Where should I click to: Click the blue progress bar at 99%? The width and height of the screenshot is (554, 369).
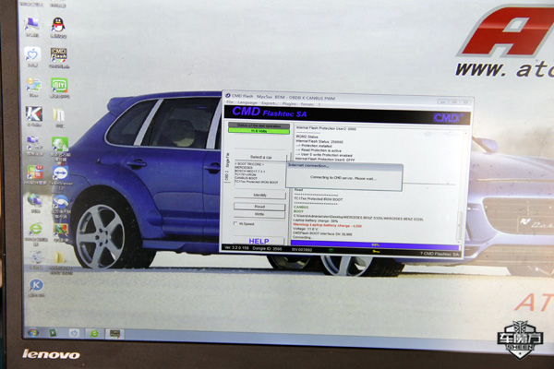[x=375, y=244]
